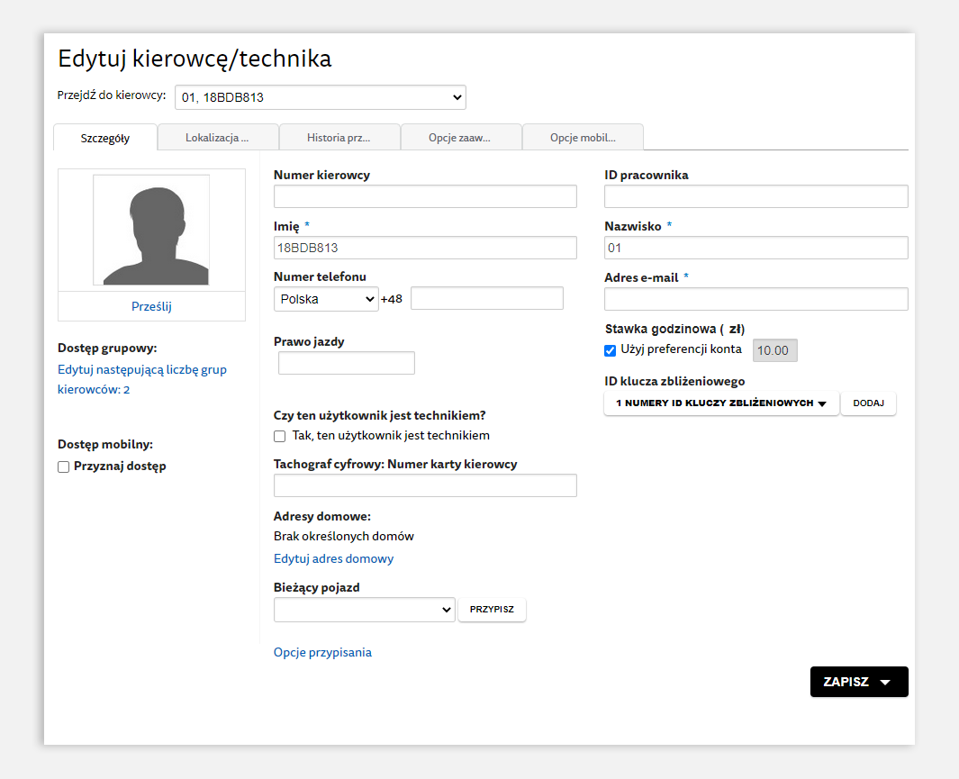The height and width of the screenshot is (779, 959).
Task: Click the hourly rate field showing 10.00
Action: (x=775, y=350)
